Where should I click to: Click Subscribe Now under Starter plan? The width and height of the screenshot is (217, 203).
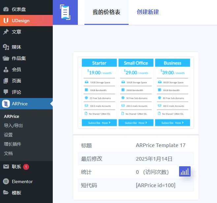click(x=99, y=123)
